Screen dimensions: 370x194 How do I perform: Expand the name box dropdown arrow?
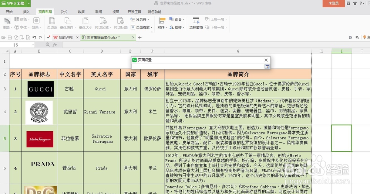[x=33, y=45]
